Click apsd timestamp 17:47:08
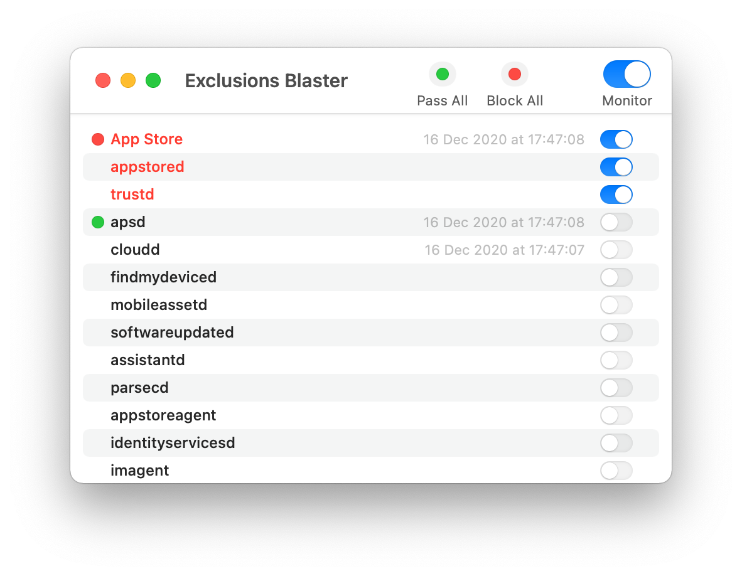Image resolution: width=742 pixels, height=576 pixels. coord(503,222)
